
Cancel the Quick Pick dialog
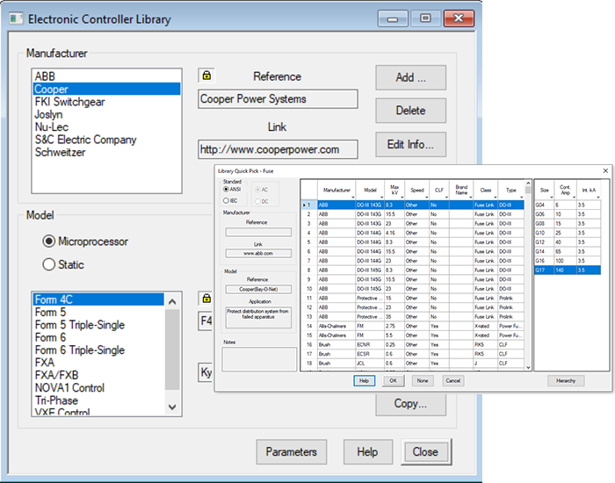453,380
